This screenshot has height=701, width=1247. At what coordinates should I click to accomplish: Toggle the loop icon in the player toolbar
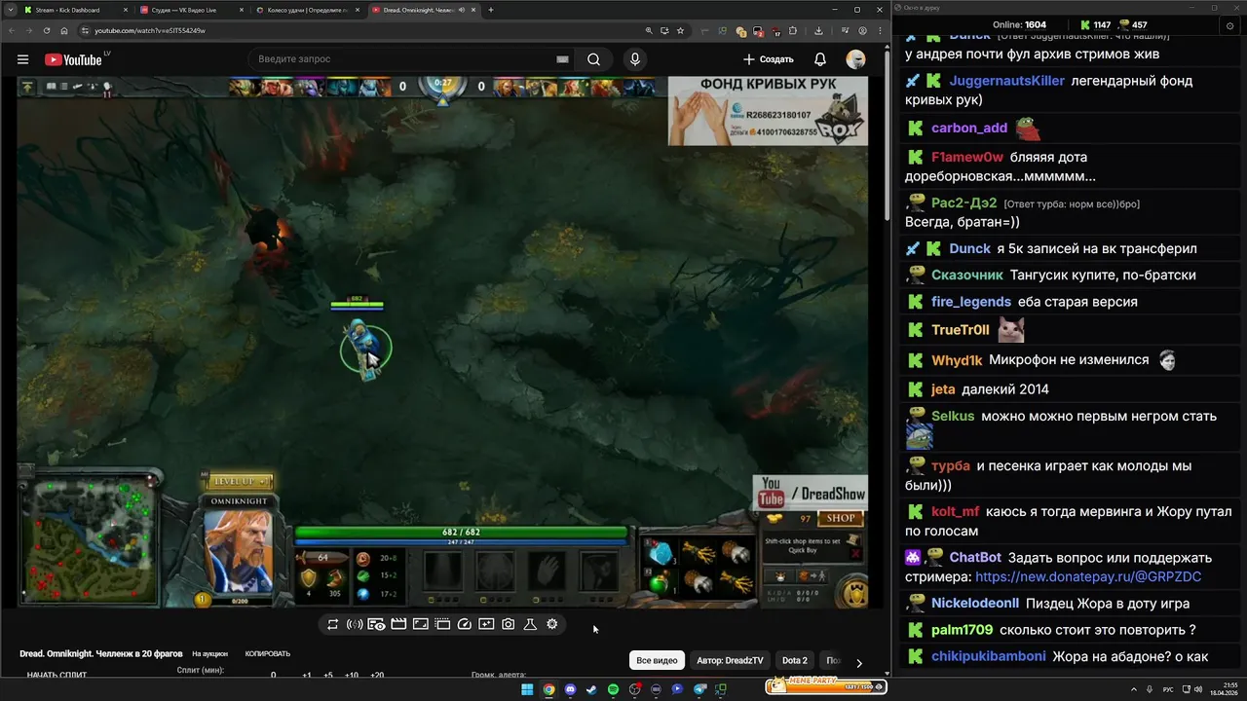[x=332, y=624]
